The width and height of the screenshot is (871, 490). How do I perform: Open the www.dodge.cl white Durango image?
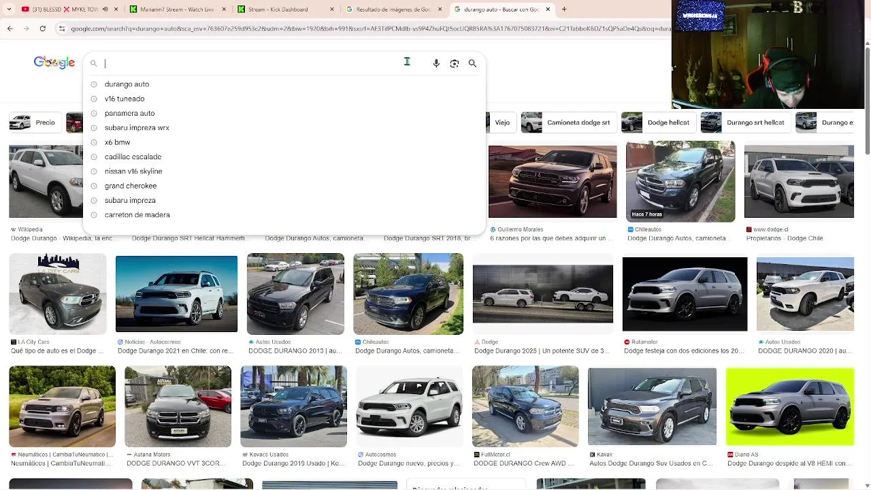pos(799,182)
